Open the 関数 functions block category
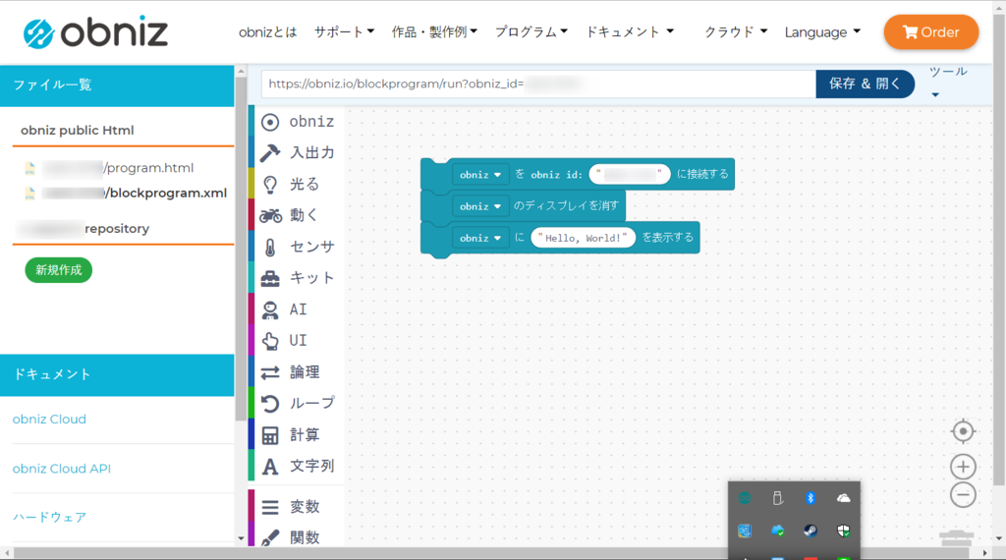 click(299, 536)
